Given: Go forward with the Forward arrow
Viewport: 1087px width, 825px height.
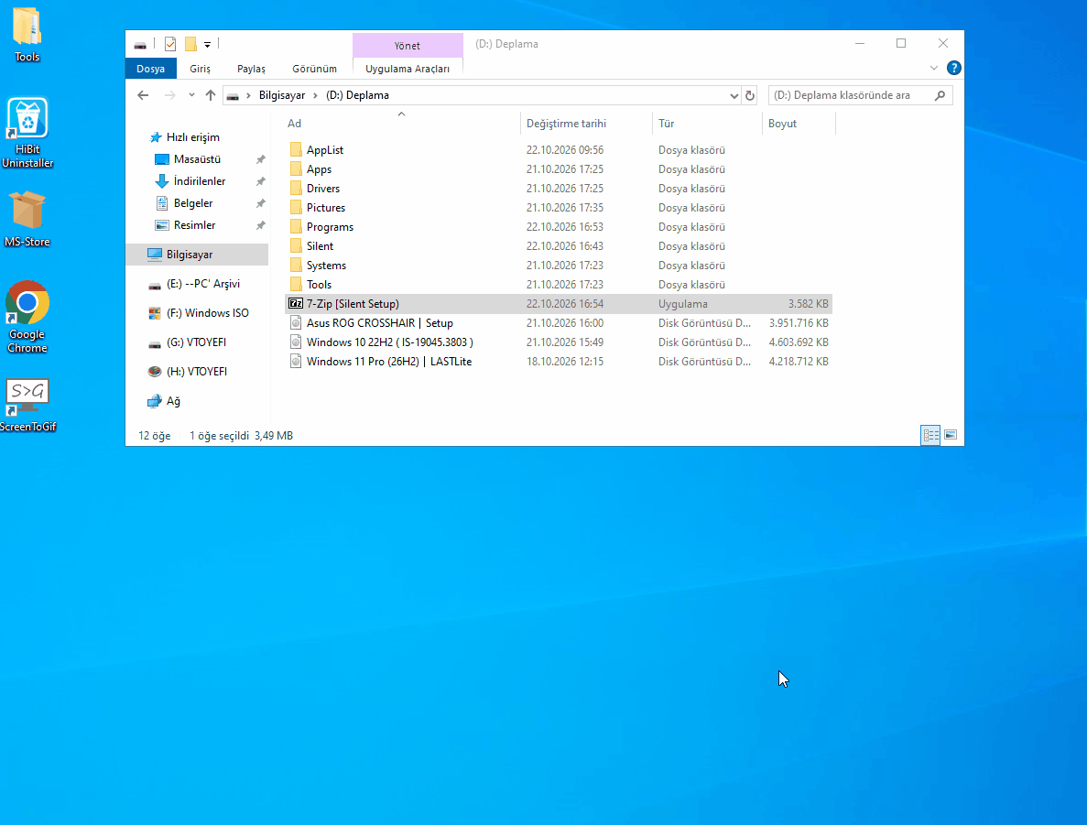Looking at the screenshot, I should 169,95.
